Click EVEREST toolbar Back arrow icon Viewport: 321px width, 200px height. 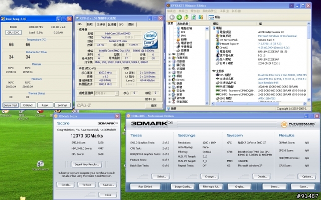172,17
